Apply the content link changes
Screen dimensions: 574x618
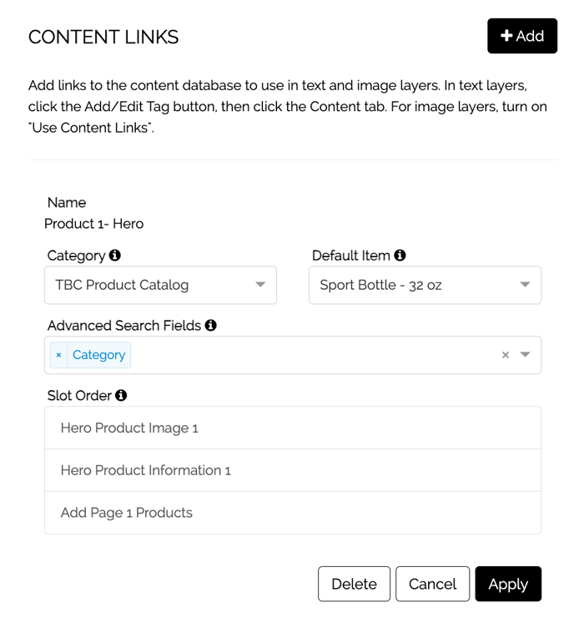point(508,584)
